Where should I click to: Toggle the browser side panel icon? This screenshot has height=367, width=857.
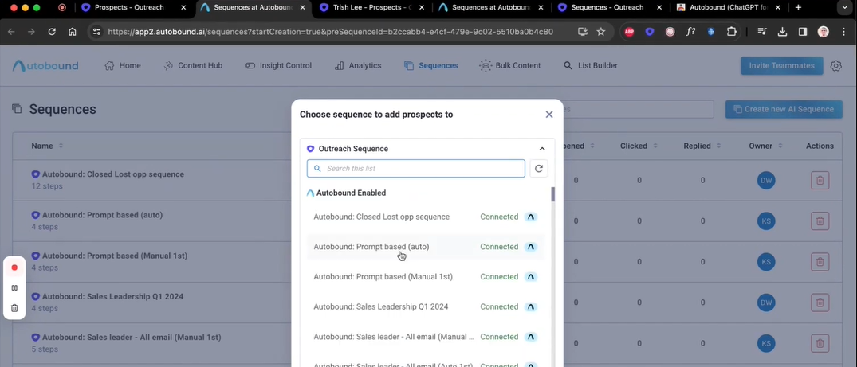tap(802, 32)
